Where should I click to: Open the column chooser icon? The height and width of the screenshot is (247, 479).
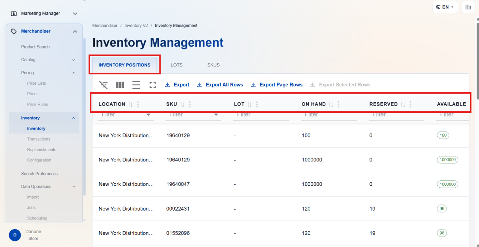[x=120, y=85]
